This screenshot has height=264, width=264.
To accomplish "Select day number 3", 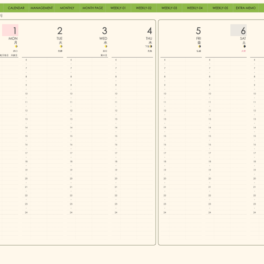I will [104, 31].
